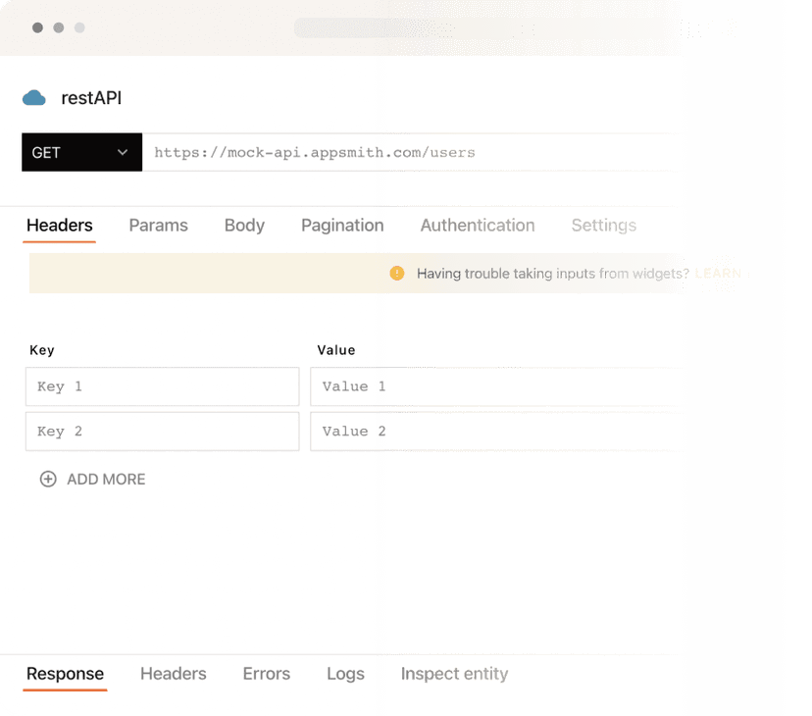812x716 pixels.
Task: Open the Authentication tab
Action: [478, 226]
